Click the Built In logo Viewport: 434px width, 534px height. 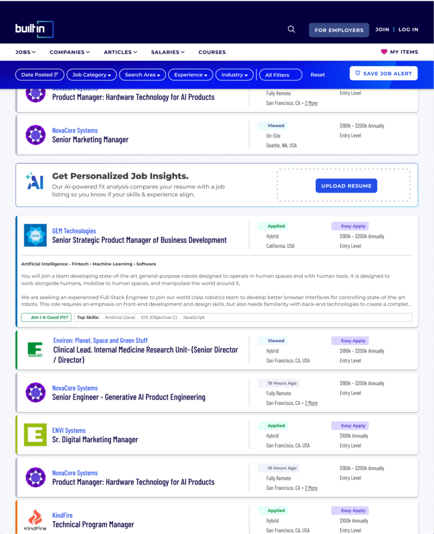click(34, 29)
